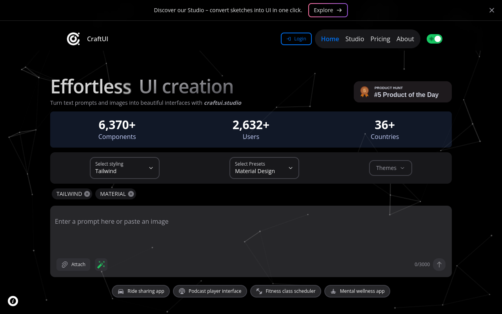Click the Login button
The height and width of the screenshot is (314, 502).
tap(296, 39)
